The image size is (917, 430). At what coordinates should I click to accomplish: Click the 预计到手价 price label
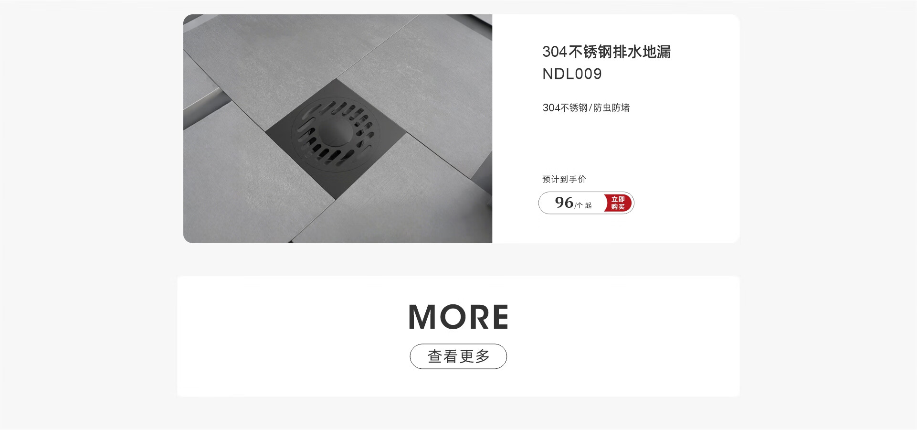click(x=564, y=180)
